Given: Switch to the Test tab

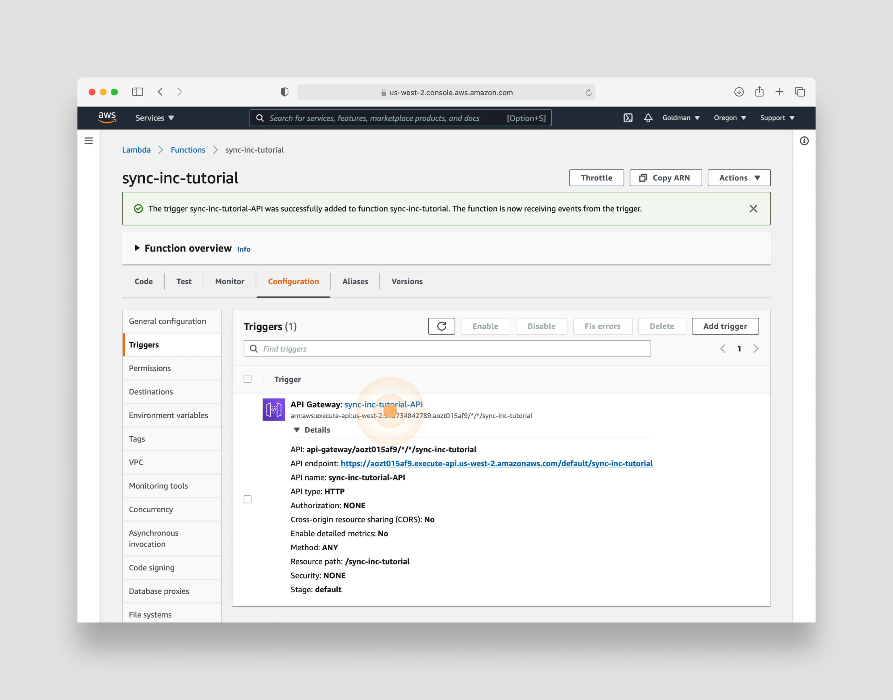Looking at the screenshot, I should (184, 281).
